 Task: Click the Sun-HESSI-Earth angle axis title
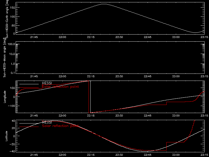8,19
